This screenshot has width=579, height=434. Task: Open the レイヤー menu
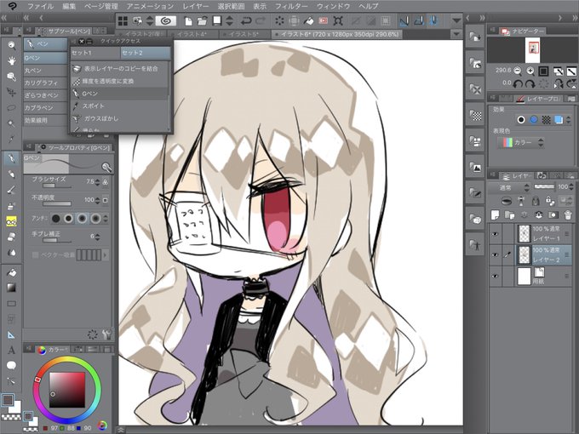pos(195,6)
